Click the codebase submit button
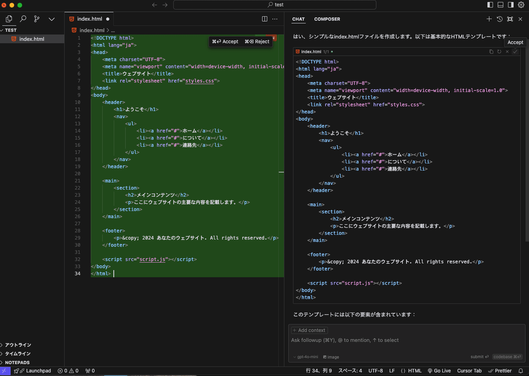 coord(507,357)
